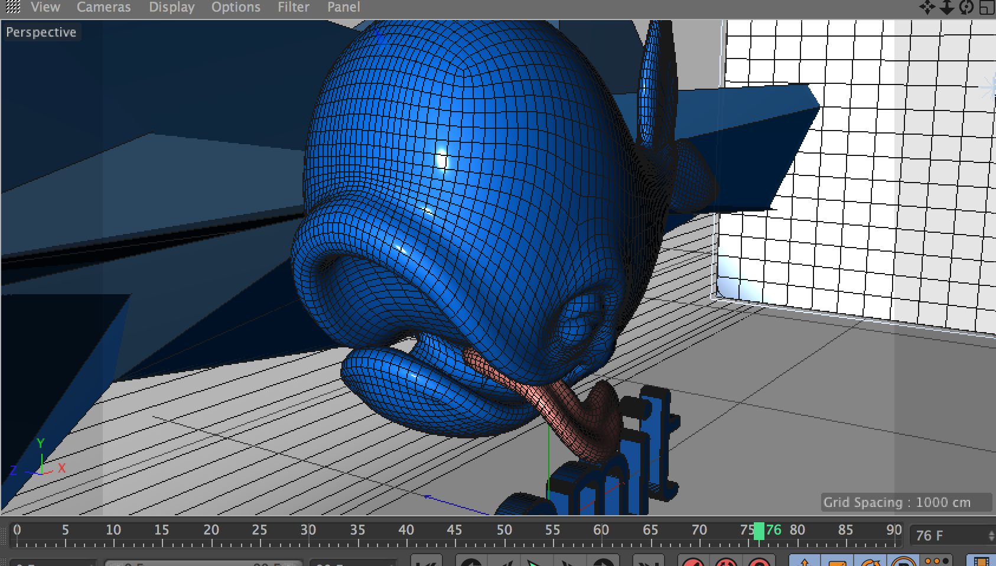Click the go to start playback button
996x566 pixels.
coord(426,560)
